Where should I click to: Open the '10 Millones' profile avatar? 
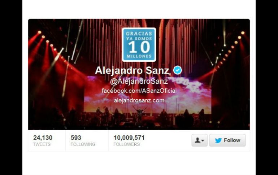point(139,45)
